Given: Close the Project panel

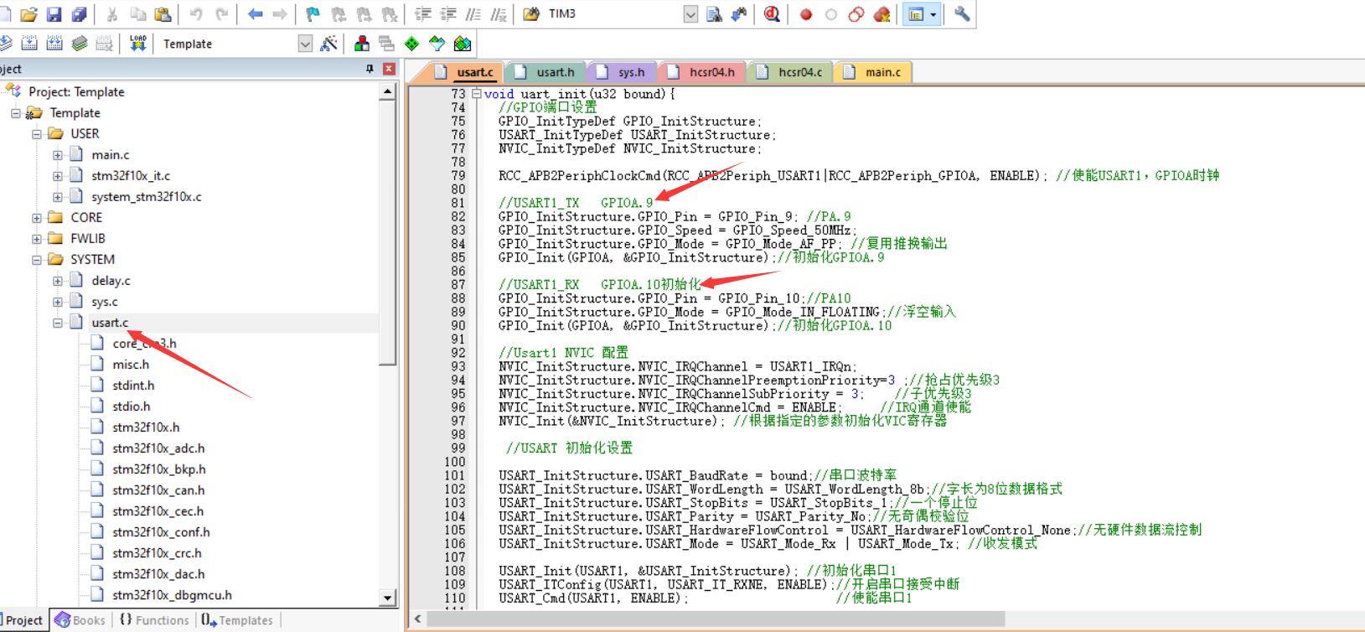Looking at the screenshot, I should point(389,69).
